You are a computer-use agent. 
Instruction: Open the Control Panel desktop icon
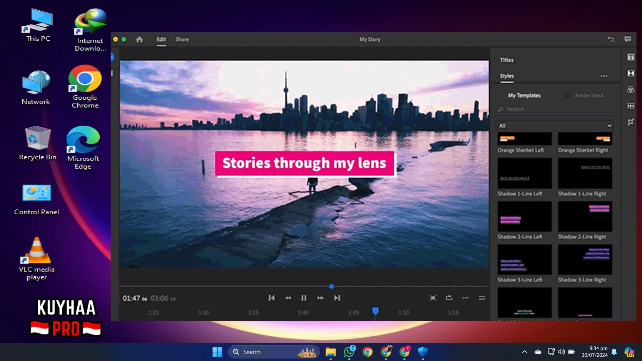click(x=37, y=199)
